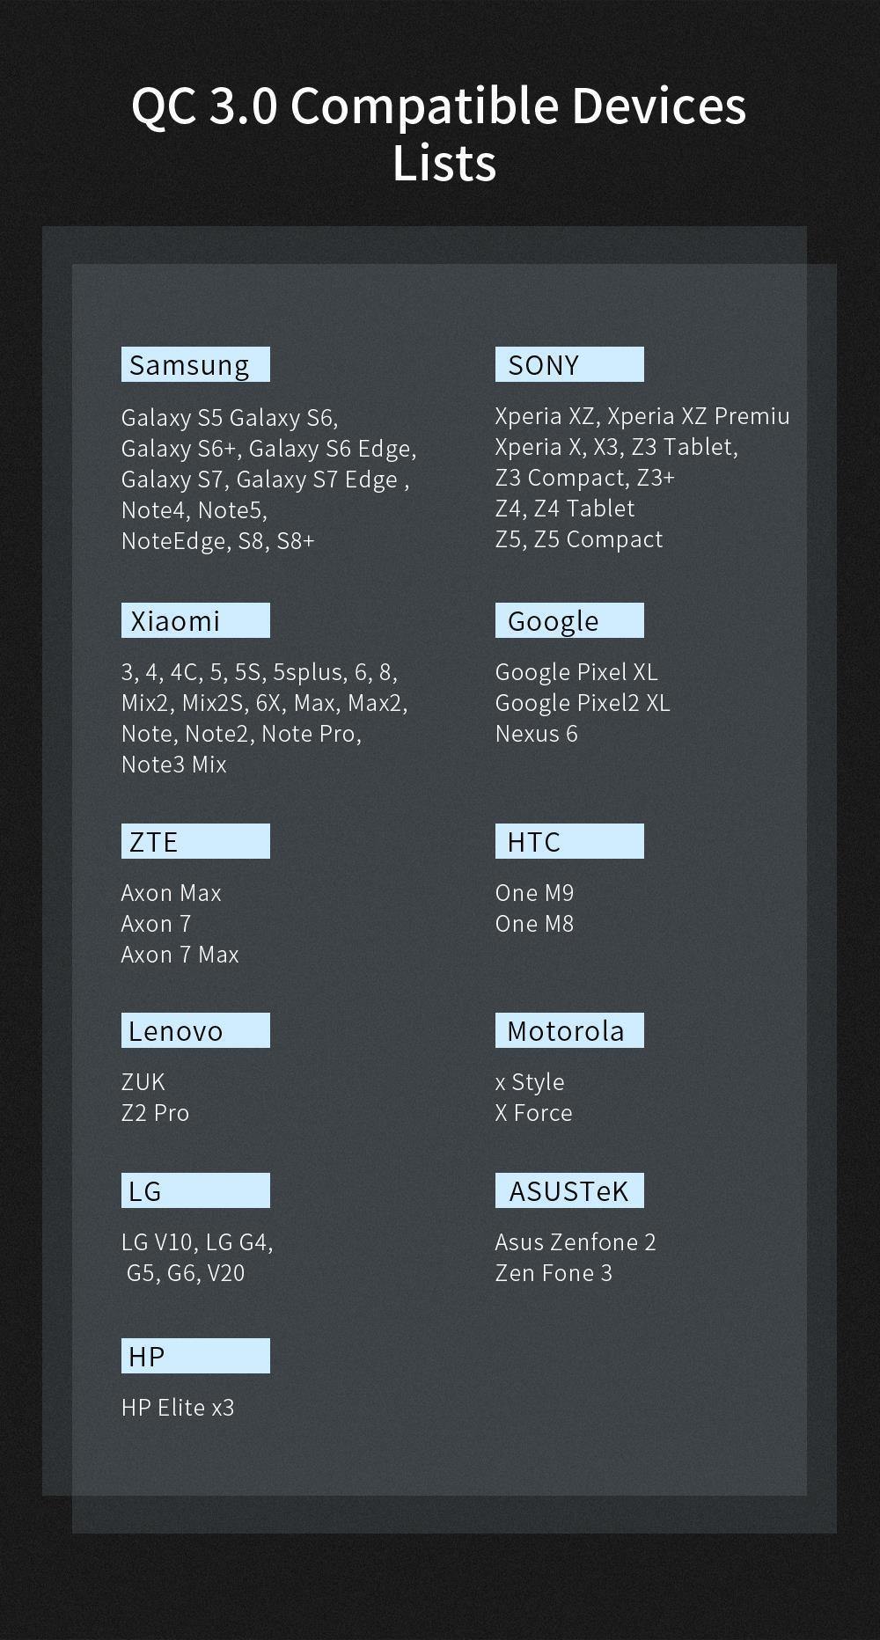Click the HTC brand label
The height and width of the screenshot is (1640, 880).
tap(568, 841)
